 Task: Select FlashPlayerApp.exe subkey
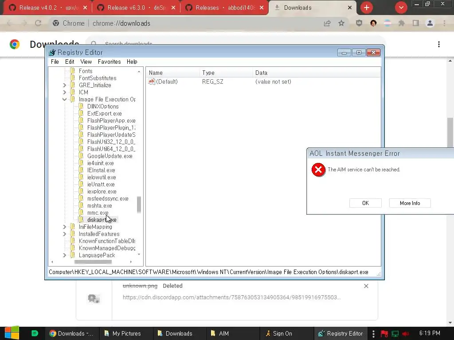[111, 120]
